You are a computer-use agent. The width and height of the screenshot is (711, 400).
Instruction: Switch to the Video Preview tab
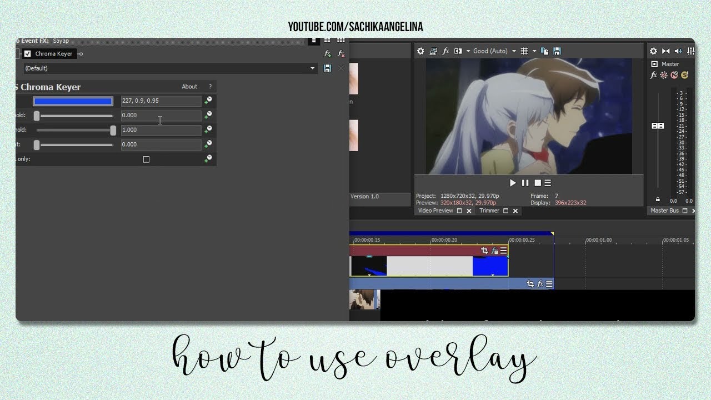coord(435,211)
